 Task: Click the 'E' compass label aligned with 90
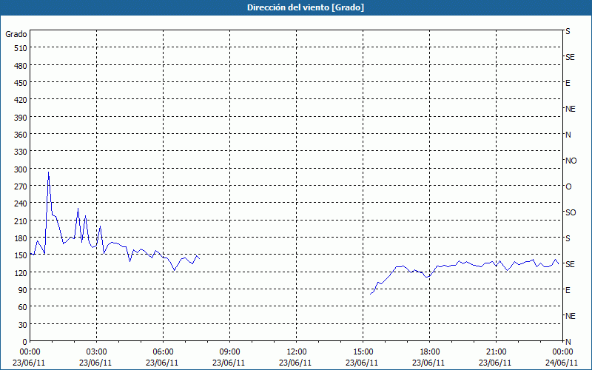tap(568, 290)
